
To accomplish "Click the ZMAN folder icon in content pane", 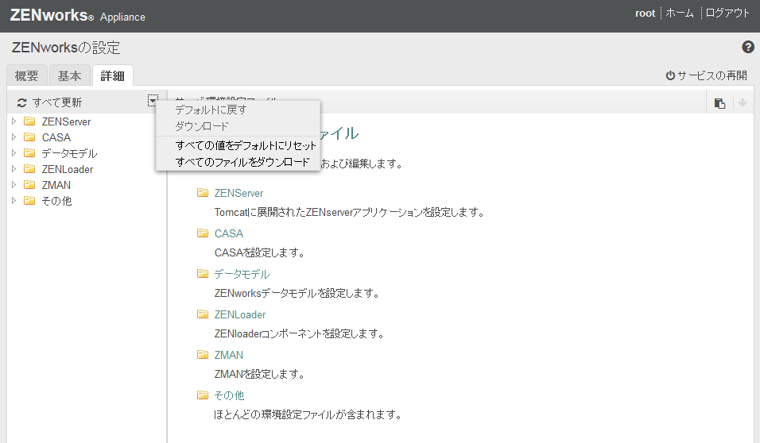I will tap(202, 355).
